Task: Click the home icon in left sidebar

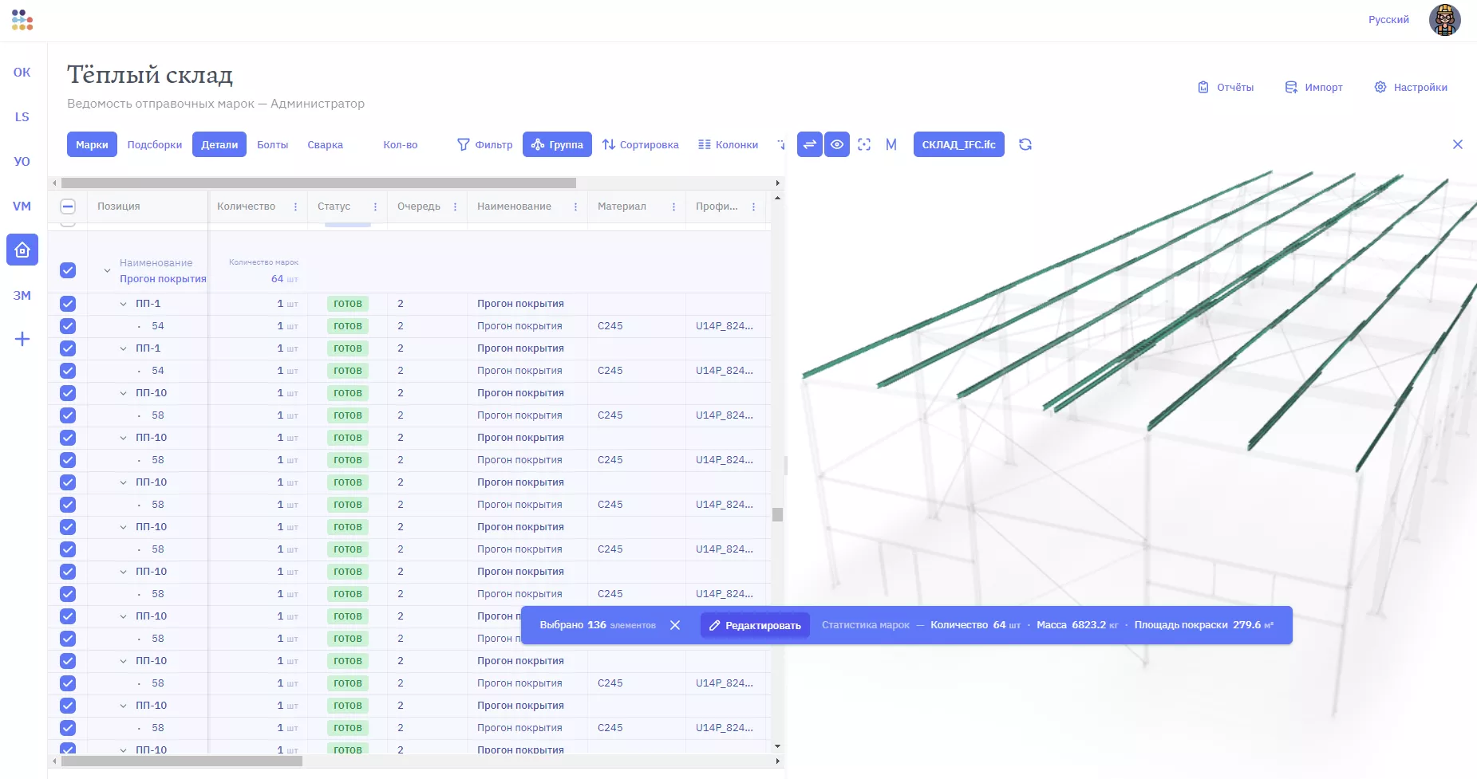Action: (x=22, y=250)
